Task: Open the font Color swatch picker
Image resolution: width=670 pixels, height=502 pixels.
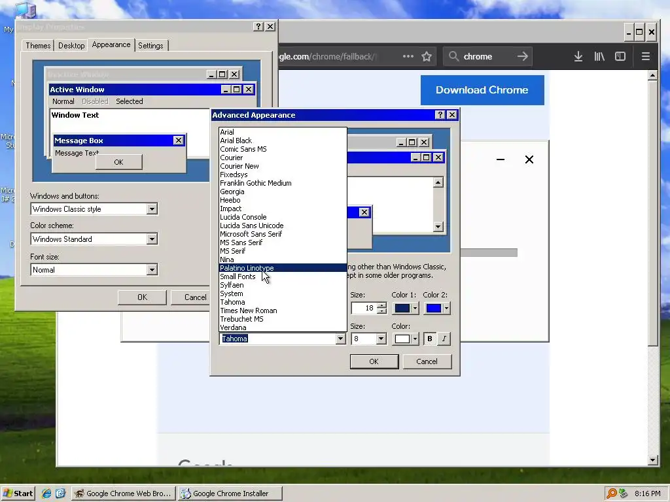Action: point(405,339)
